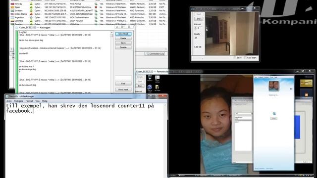This screenshot has width=317, height=178.
Task: Click Connection Log button
Action: tap(155, 54)
